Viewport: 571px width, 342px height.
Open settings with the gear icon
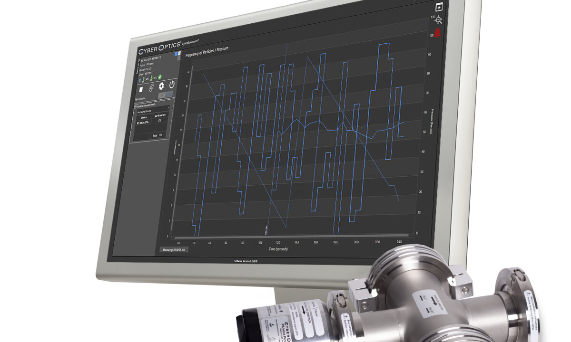tap(161, 86)
